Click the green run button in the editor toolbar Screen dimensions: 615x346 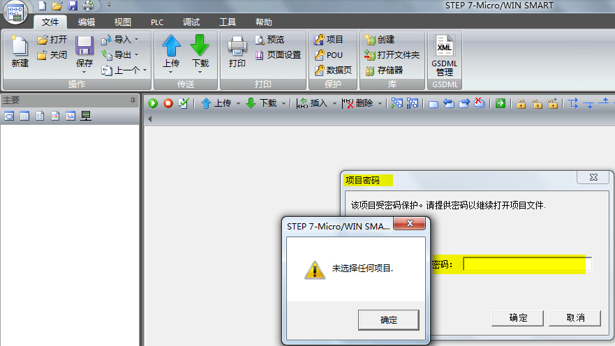[x=153, y=103]
